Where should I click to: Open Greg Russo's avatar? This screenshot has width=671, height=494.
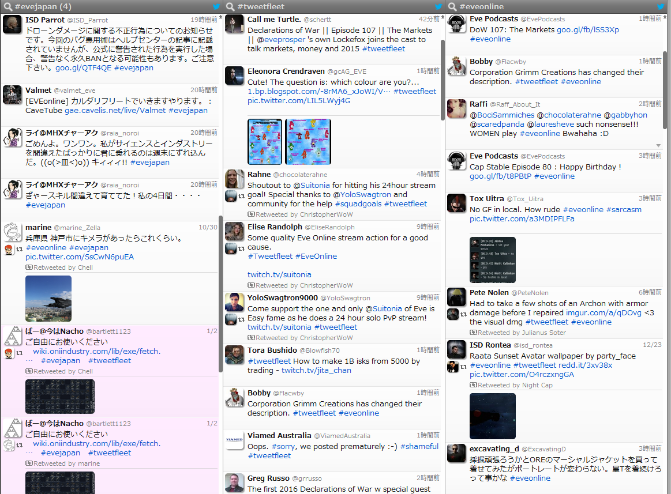click(234, 482)
